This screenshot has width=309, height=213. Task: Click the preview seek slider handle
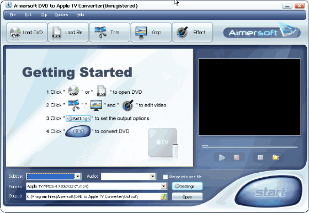click(x=205, y=147)
